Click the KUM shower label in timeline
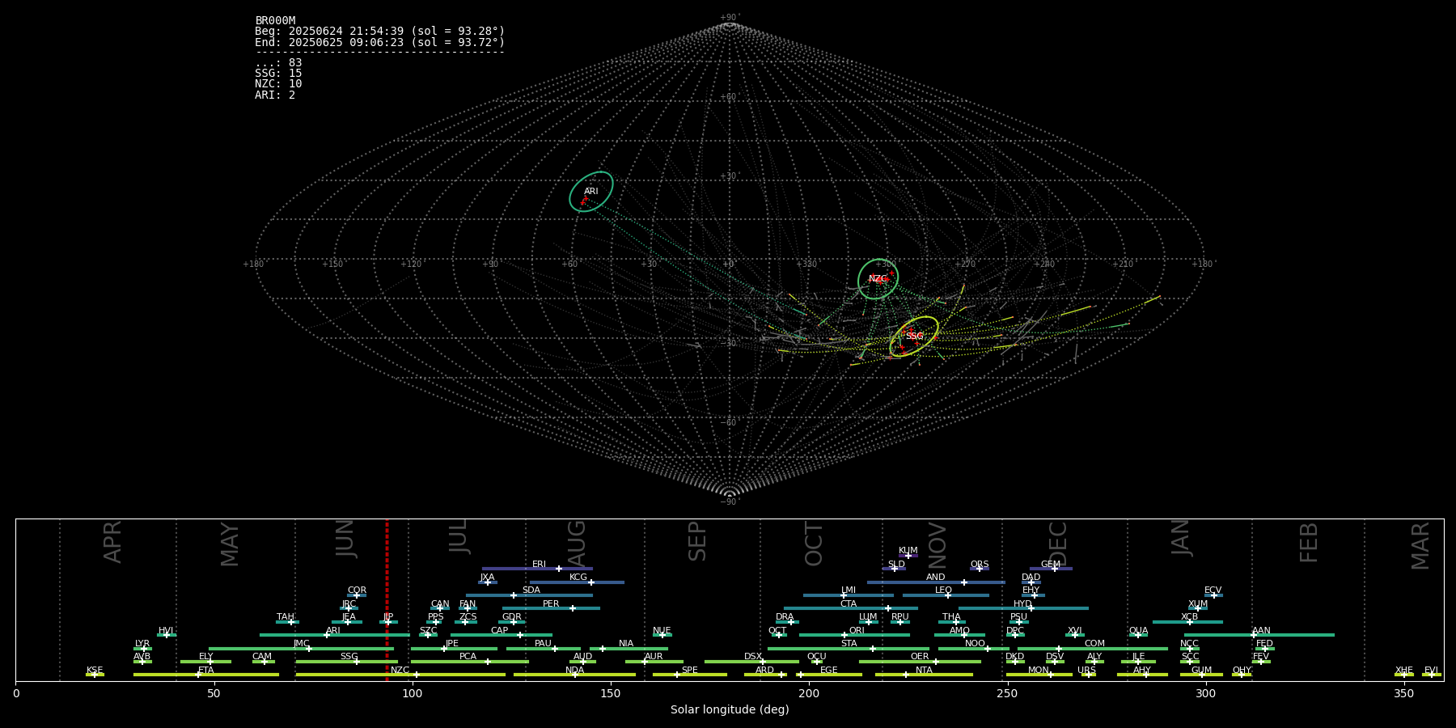1456x728 pixels. [908, 551]
